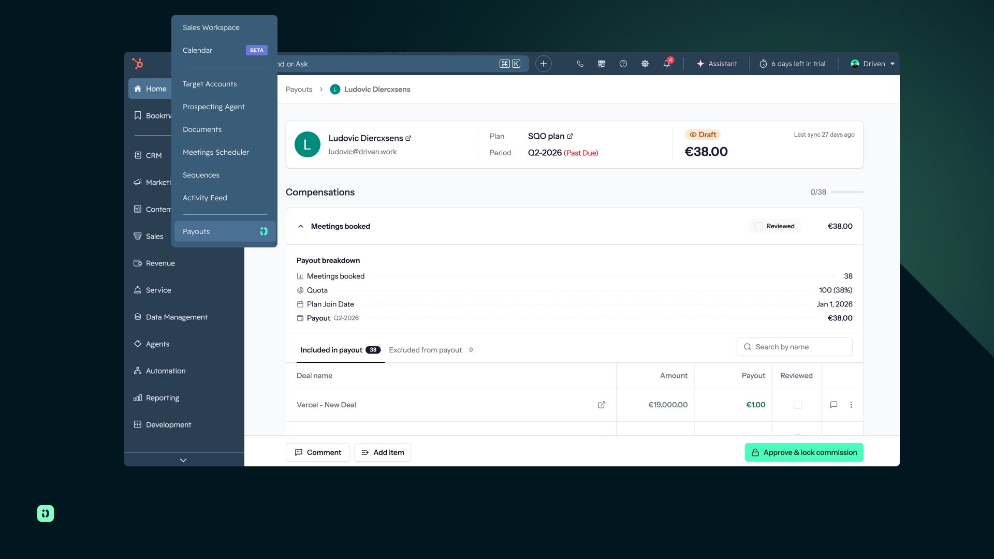Open the marketplace icon in top bar
994x559 pixels.
(x=602, y=64)
